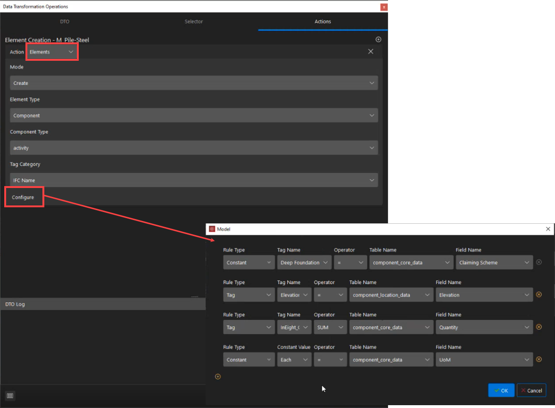Click the Element Creation - M_Pile-Steel title
The width and height of the screenshot is (555, 408).
(47, 40)
